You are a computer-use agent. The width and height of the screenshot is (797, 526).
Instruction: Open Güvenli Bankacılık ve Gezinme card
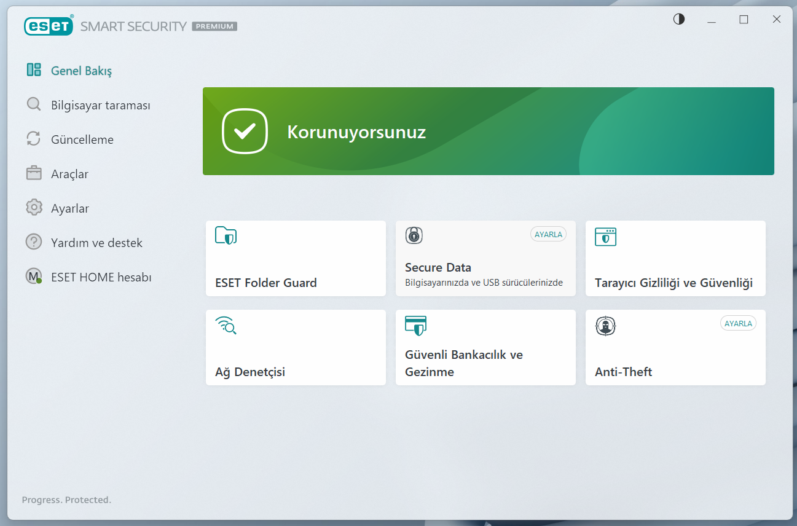485,348
